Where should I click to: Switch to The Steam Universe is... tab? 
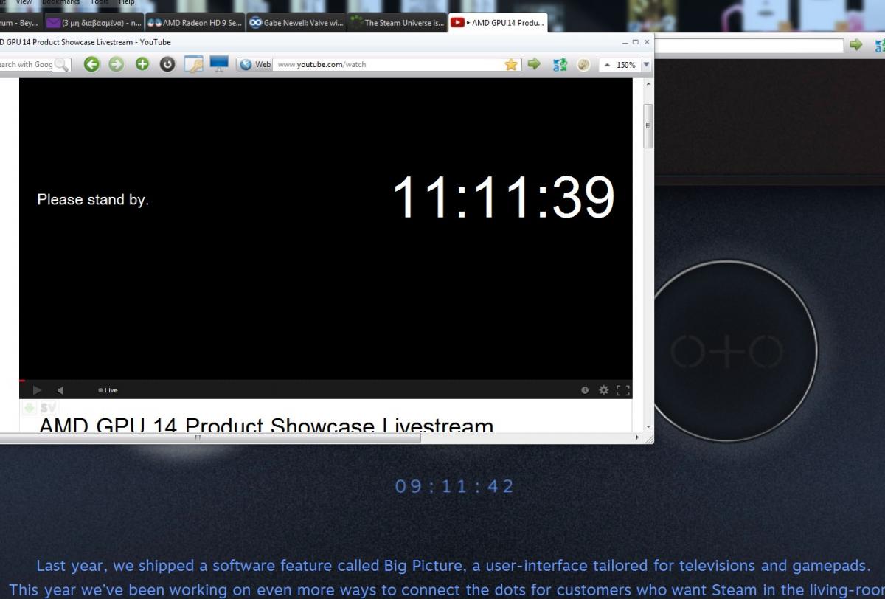pos(397,22)
